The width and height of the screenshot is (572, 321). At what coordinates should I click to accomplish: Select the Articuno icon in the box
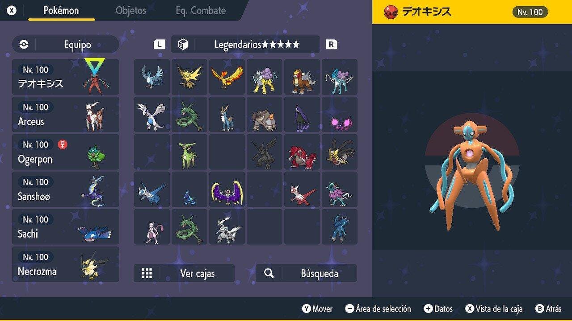[x=152, y=77]
